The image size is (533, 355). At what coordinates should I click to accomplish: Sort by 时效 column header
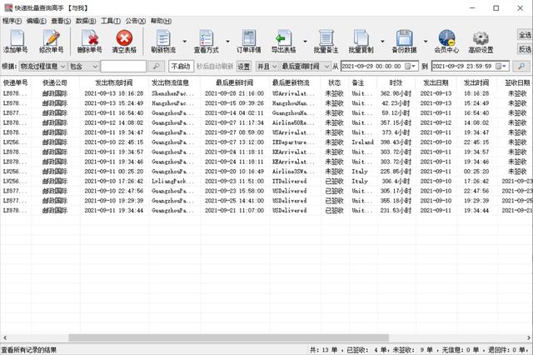(396, 82)
